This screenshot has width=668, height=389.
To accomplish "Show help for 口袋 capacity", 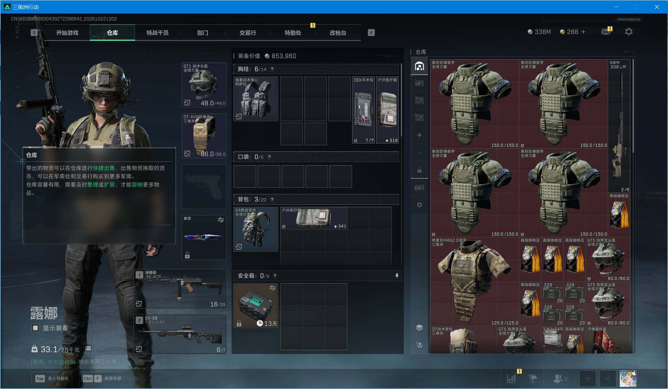I will tap(269, 157).
